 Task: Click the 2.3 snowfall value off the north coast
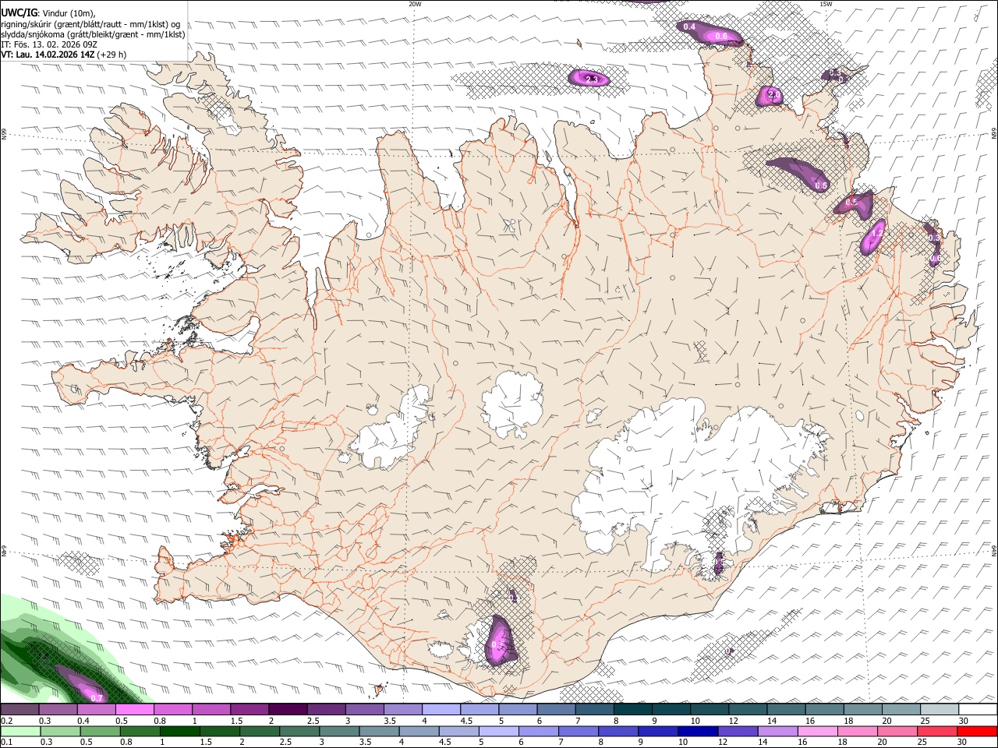591,79
